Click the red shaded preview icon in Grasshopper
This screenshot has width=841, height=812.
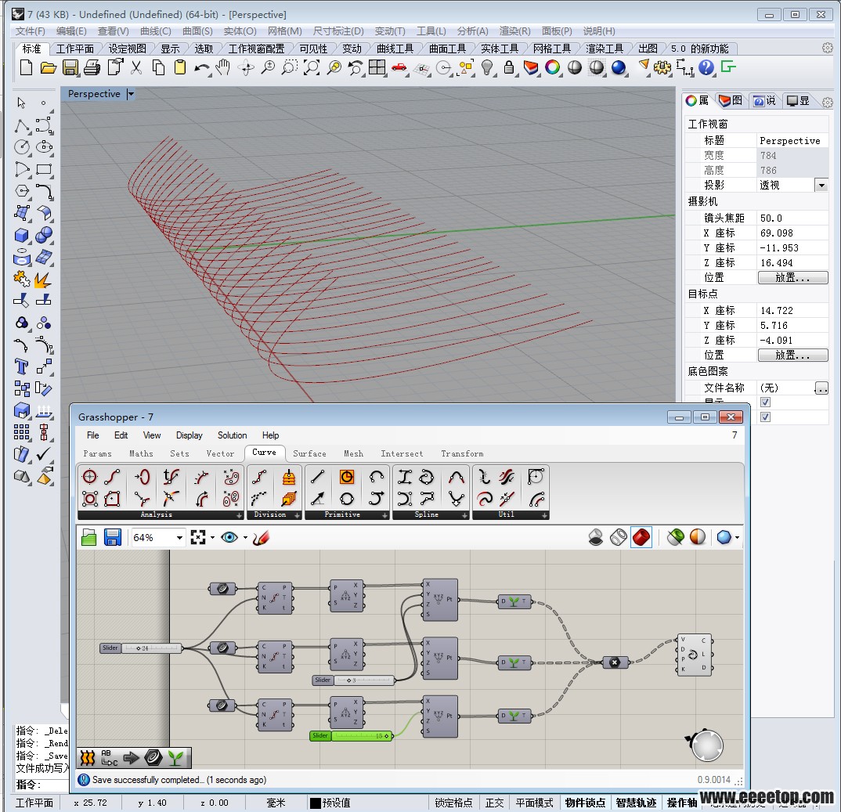coord(641,537)
